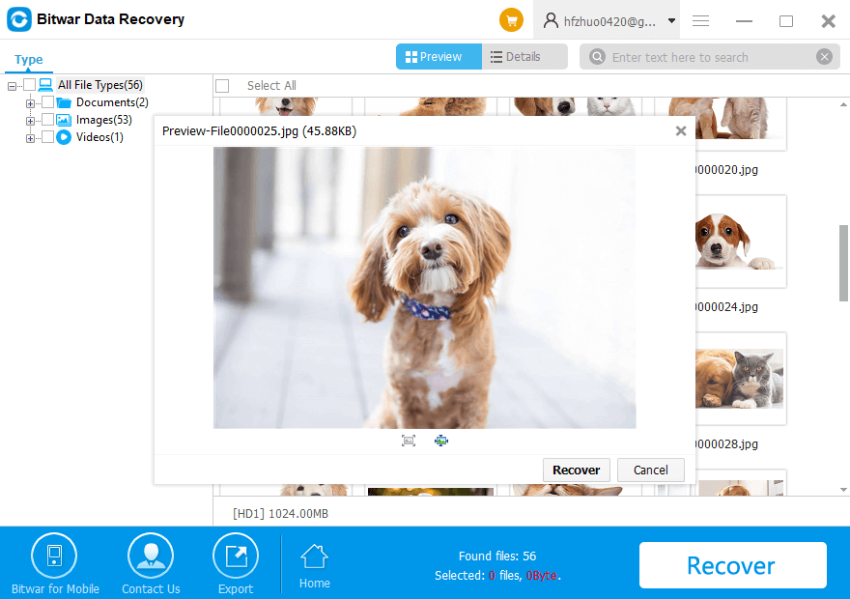Click the vertical scrollbar thumb
Viewport: 850px width, 599px height.
(x=843, y=263)
